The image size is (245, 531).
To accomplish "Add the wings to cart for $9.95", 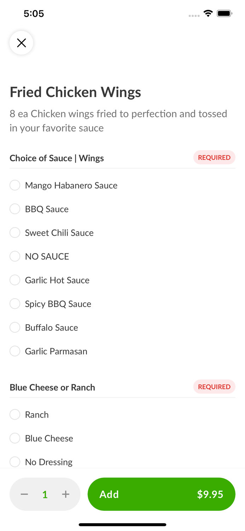I will pos(161,494).
